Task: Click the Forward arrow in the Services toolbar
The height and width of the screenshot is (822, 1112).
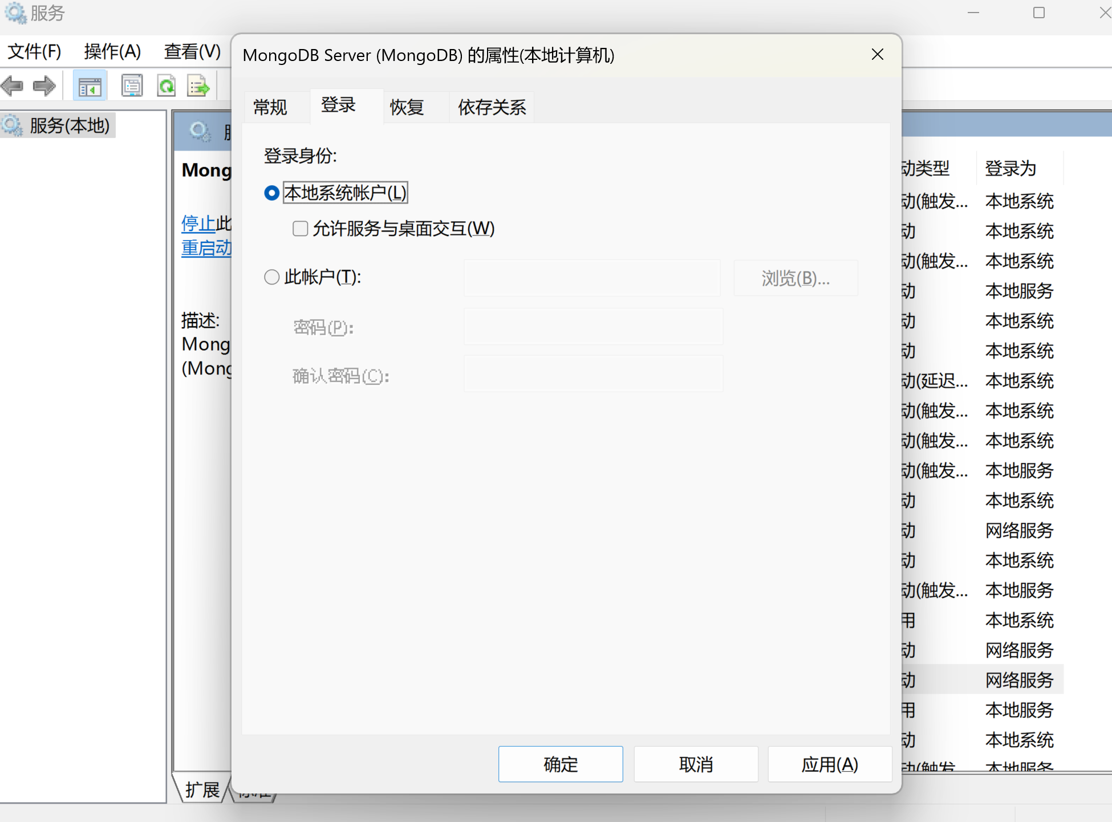Action: coord(44,87)
